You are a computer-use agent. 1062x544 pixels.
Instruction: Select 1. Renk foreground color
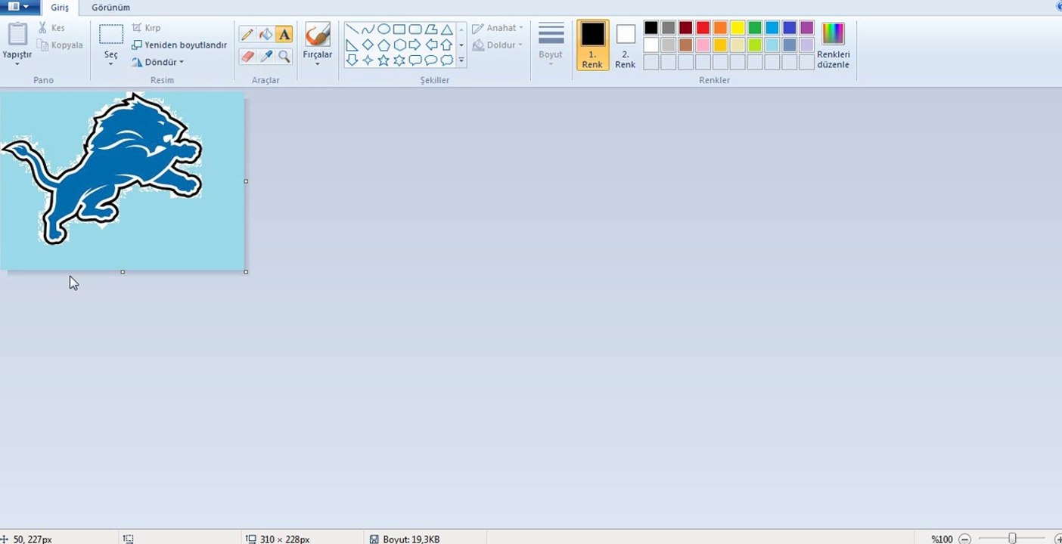592,45
